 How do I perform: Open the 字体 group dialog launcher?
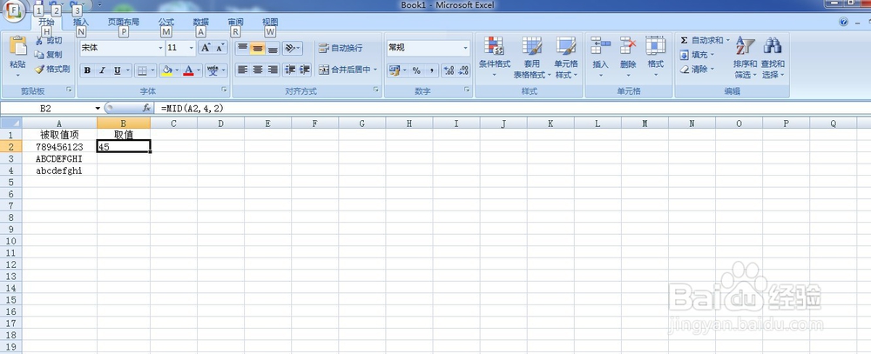(x=225, y=90)
